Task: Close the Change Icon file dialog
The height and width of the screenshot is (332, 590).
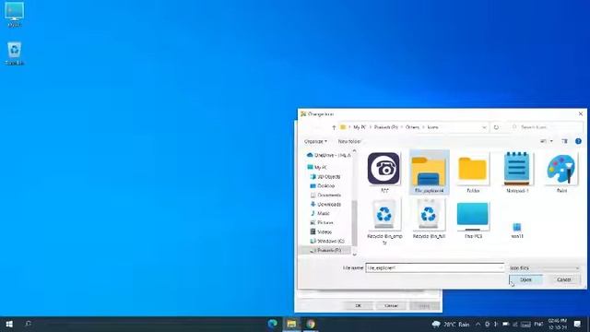Action: 580,113
